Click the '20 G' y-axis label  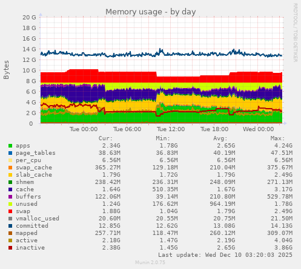[x=29, y=18]
